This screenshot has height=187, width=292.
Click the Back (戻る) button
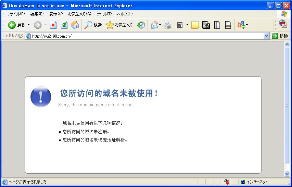tap(16, 25)
